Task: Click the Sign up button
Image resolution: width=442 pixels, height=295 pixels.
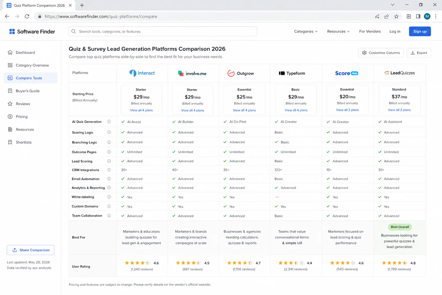Action: 420,31
